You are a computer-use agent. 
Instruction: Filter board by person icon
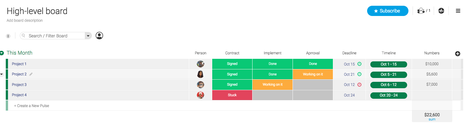(100, 35)
